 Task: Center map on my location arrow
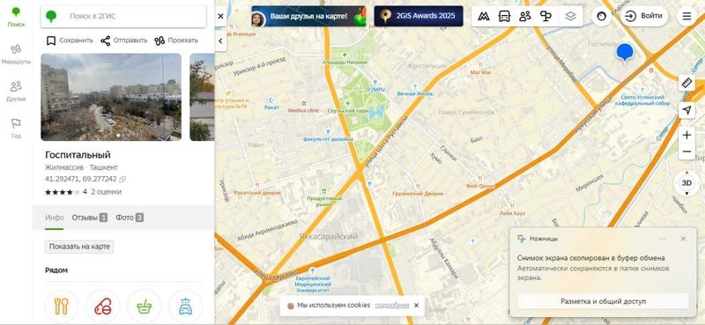[686, 110]
